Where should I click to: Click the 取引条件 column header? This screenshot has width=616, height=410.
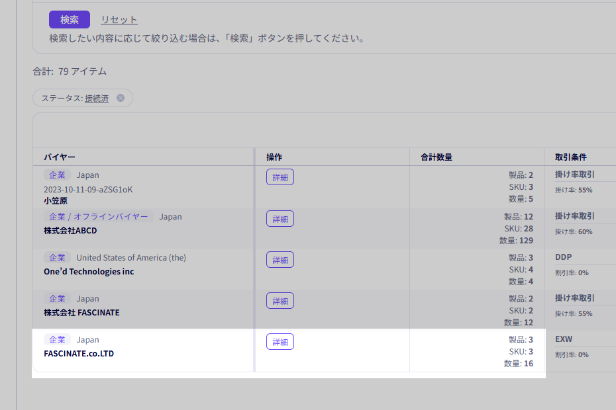point(571,157)
